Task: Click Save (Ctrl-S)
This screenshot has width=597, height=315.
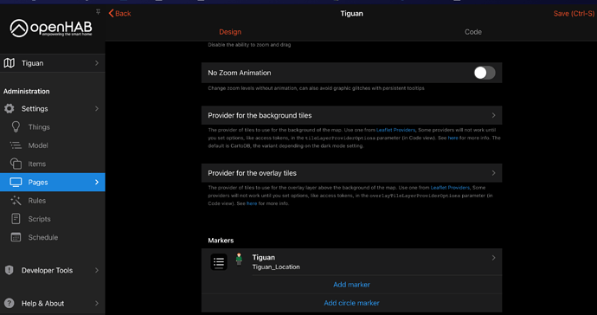Action: point(574,13)
